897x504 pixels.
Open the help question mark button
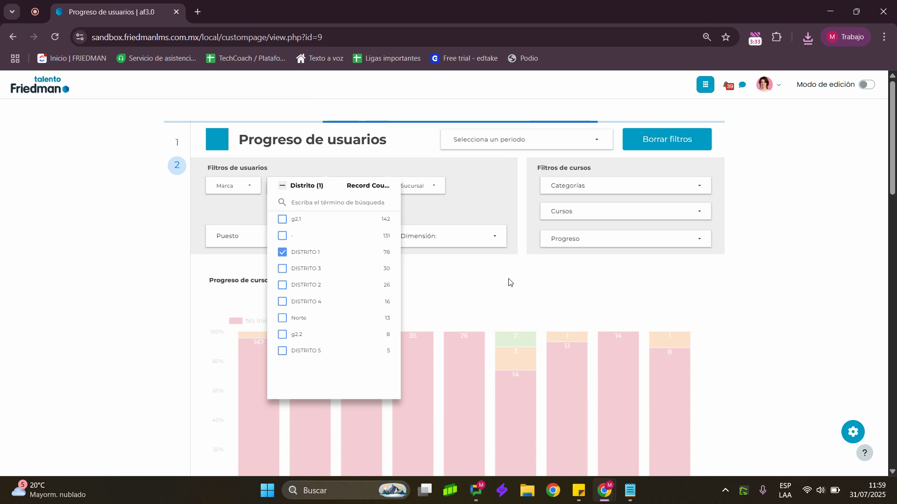pos(864,453)
